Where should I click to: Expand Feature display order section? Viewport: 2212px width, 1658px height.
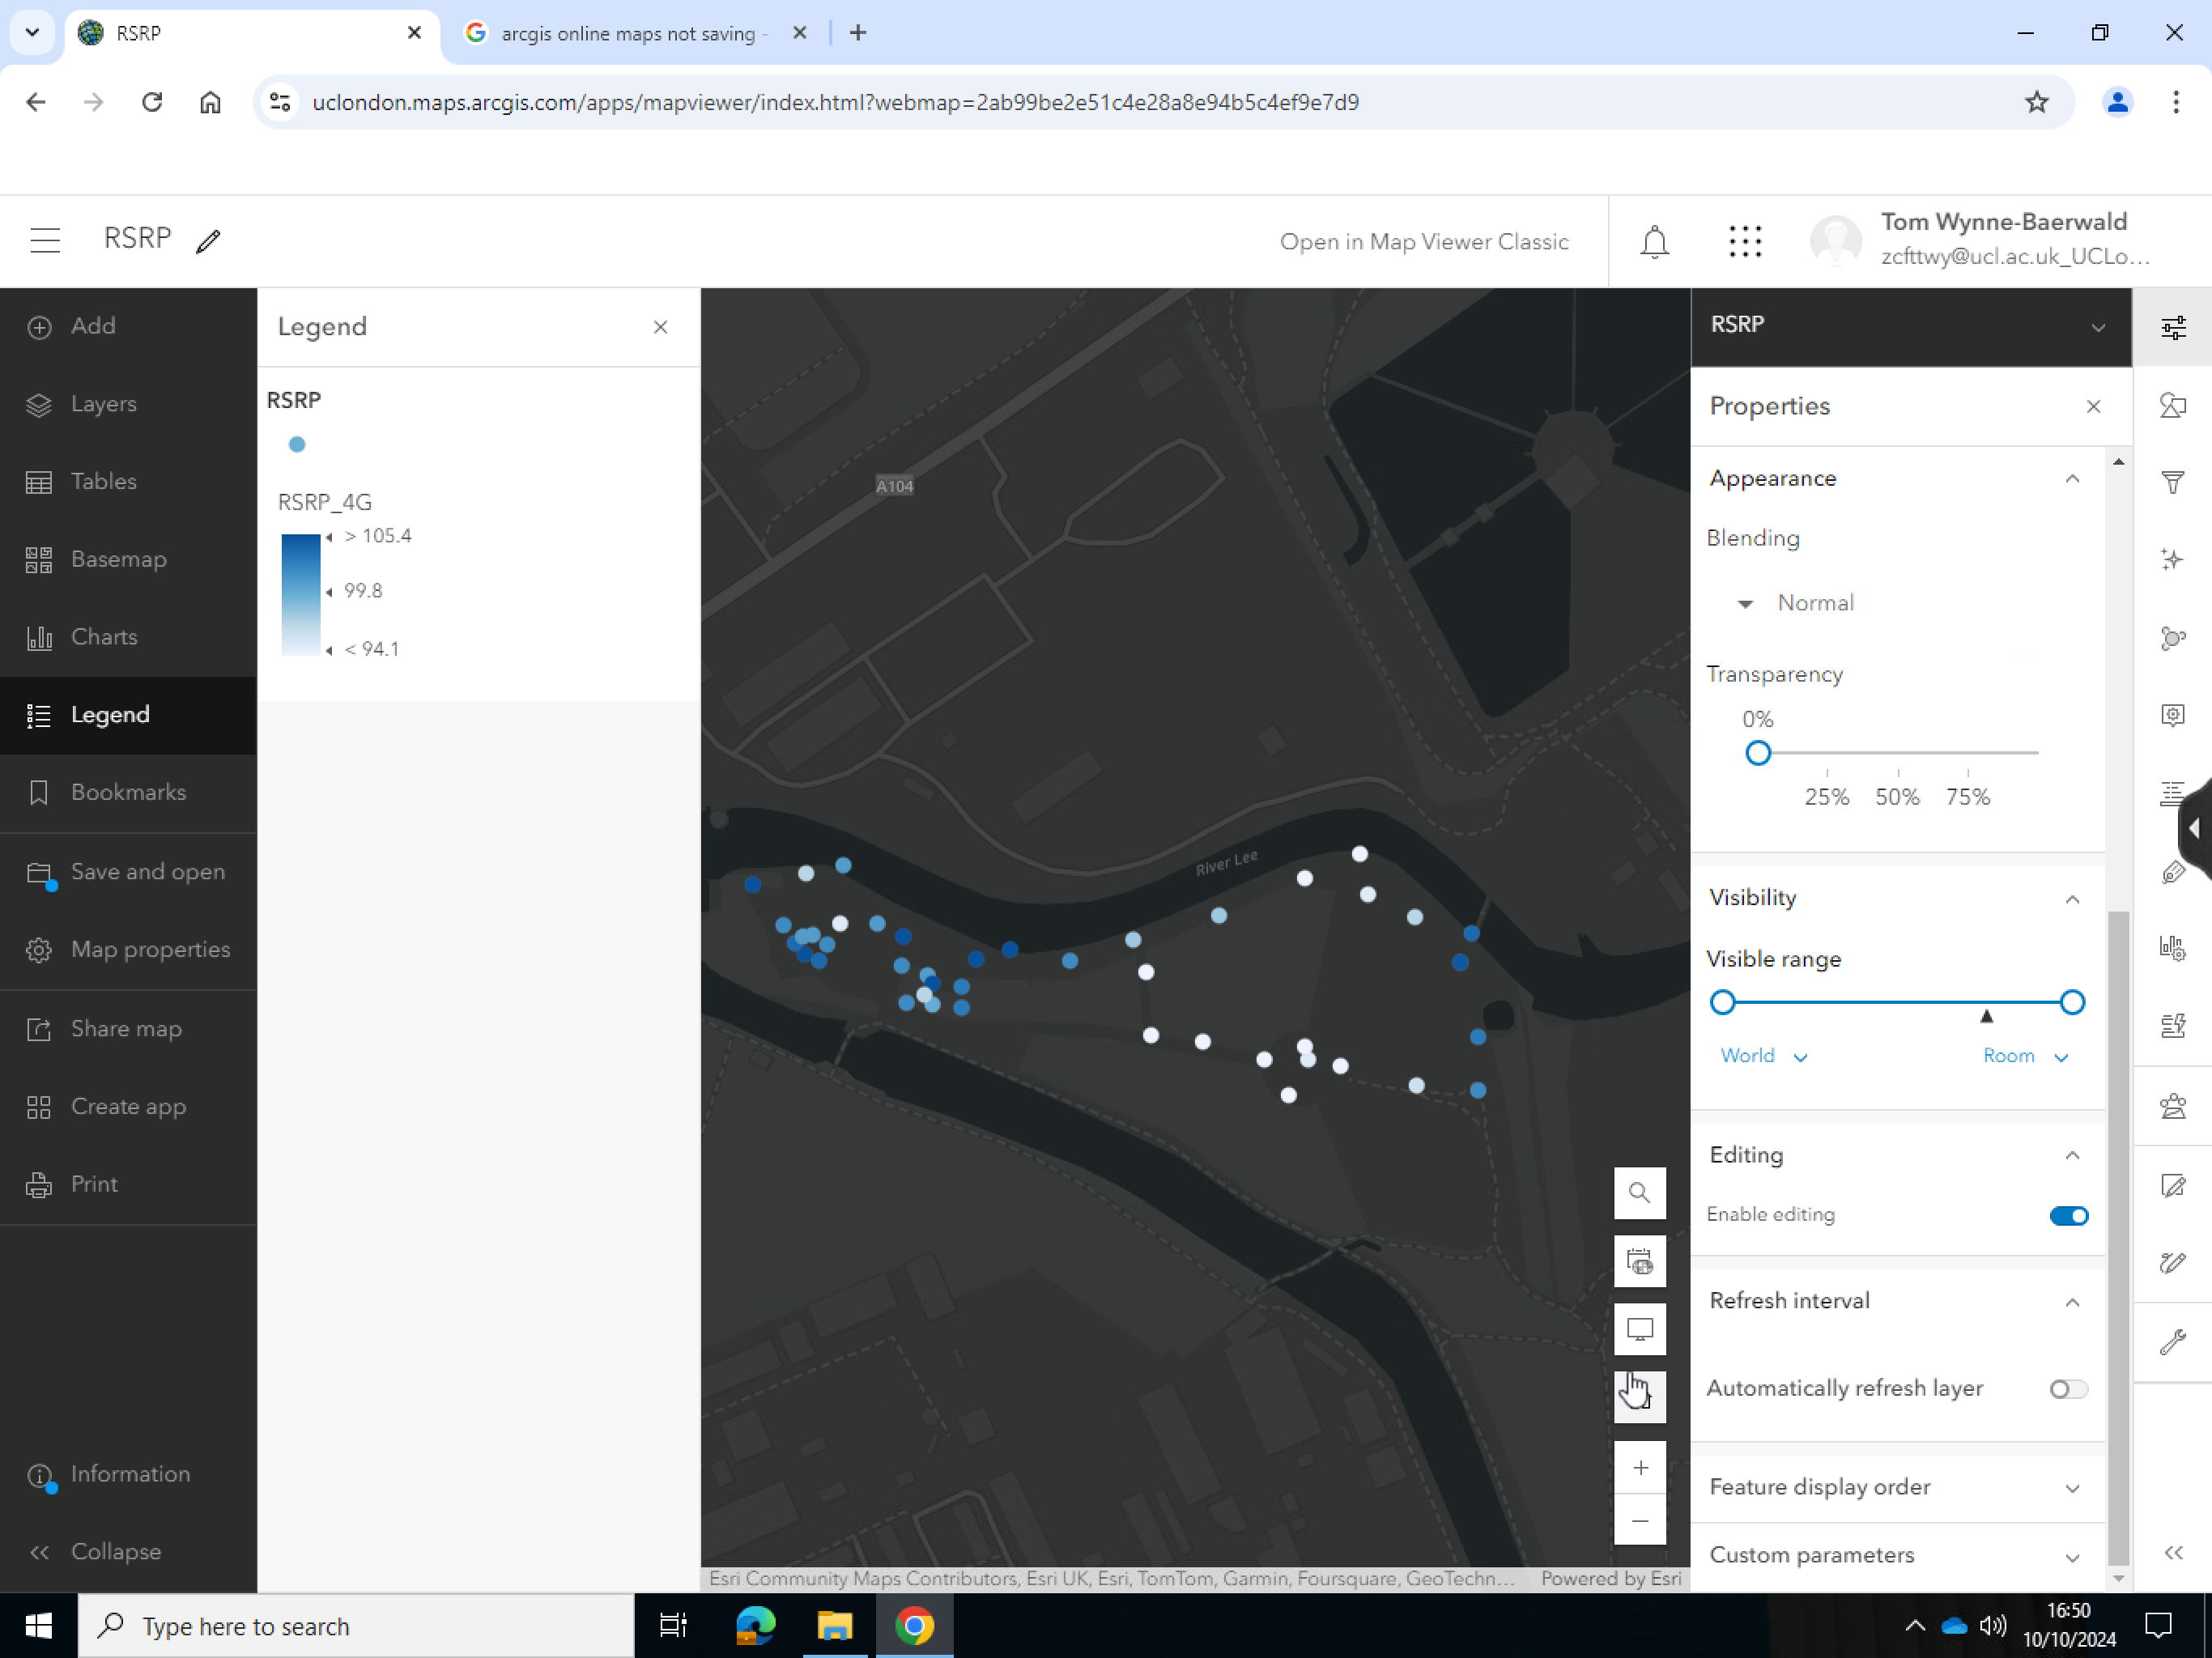point(1897,1488)
